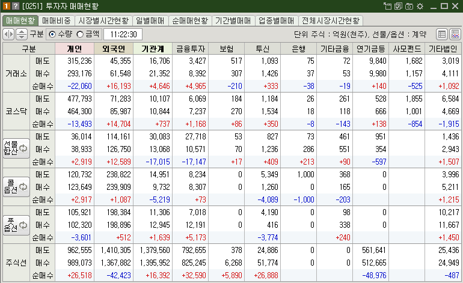Switch to the 기간별매매 tab
Viewport: 463px width, 283px height.
click(233, 20)
